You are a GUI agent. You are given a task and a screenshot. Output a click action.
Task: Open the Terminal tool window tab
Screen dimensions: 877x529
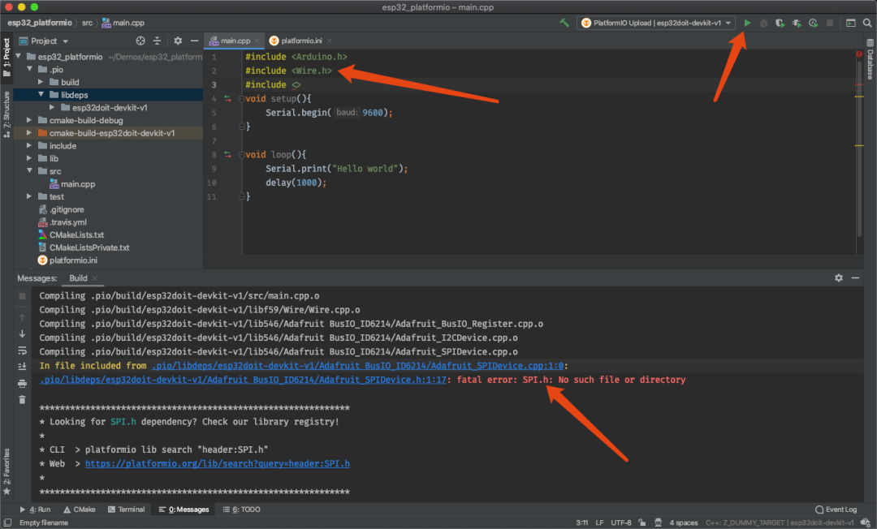pyautogui.click(x=126, y=510)
